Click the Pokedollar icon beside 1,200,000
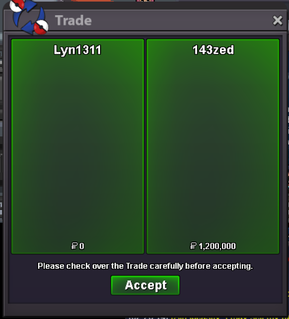This screenshot has height=319, width=289. pos(193,246)
